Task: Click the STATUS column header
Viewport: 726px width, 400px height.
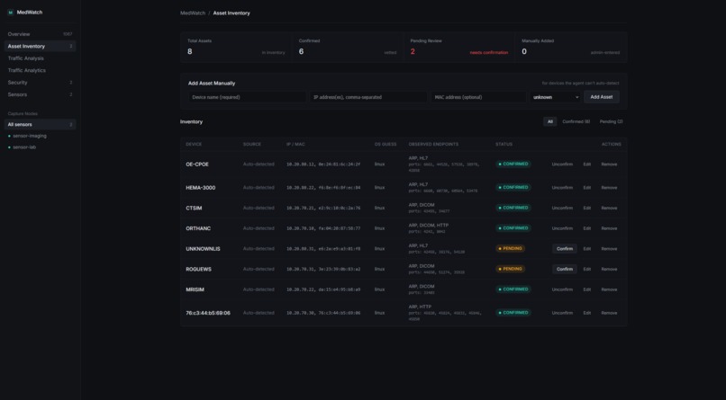Action: point(504,144)
